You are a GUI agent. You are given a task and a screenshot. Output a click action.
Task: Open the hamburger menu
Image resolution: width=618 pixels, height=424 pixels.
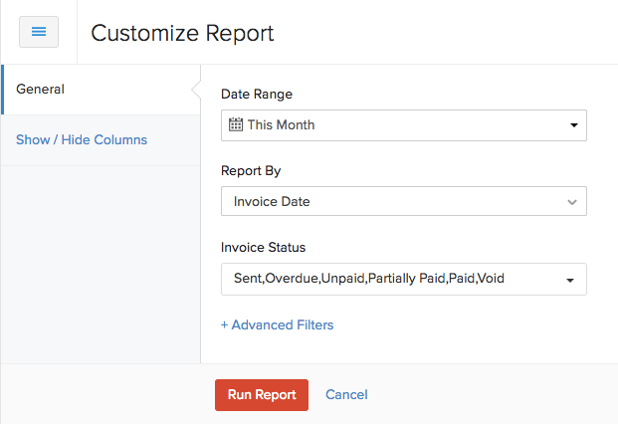tap(39, 32)
